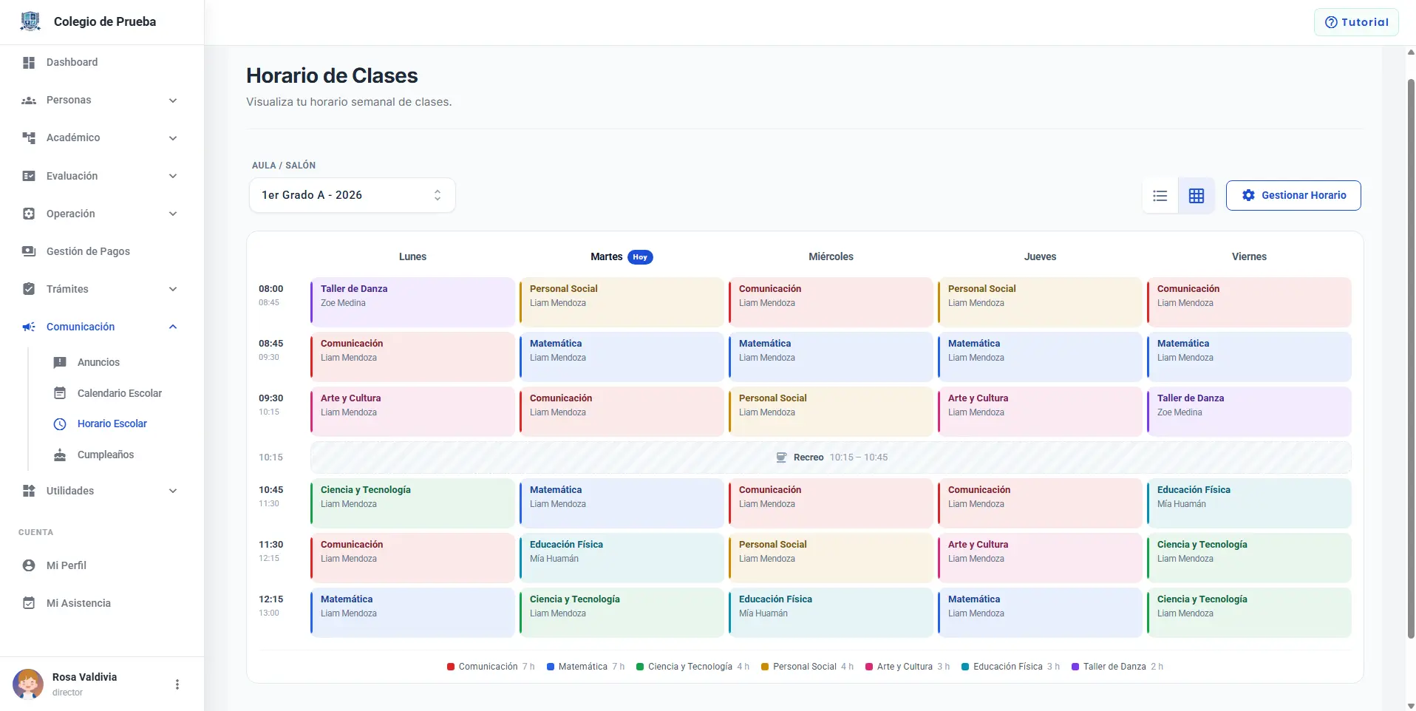Screen dimensions: 1416x711
Task: Open the Tutorial button
Action: [1357, 22]
